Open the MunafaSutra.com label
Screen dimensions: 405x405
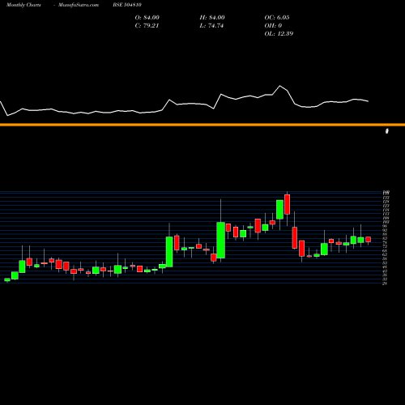click(79, 5)
